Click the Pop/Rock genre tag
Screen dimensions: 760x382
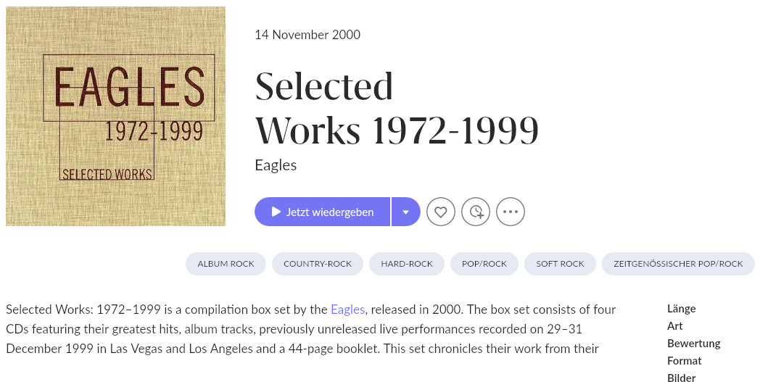(x=484, y=264)
